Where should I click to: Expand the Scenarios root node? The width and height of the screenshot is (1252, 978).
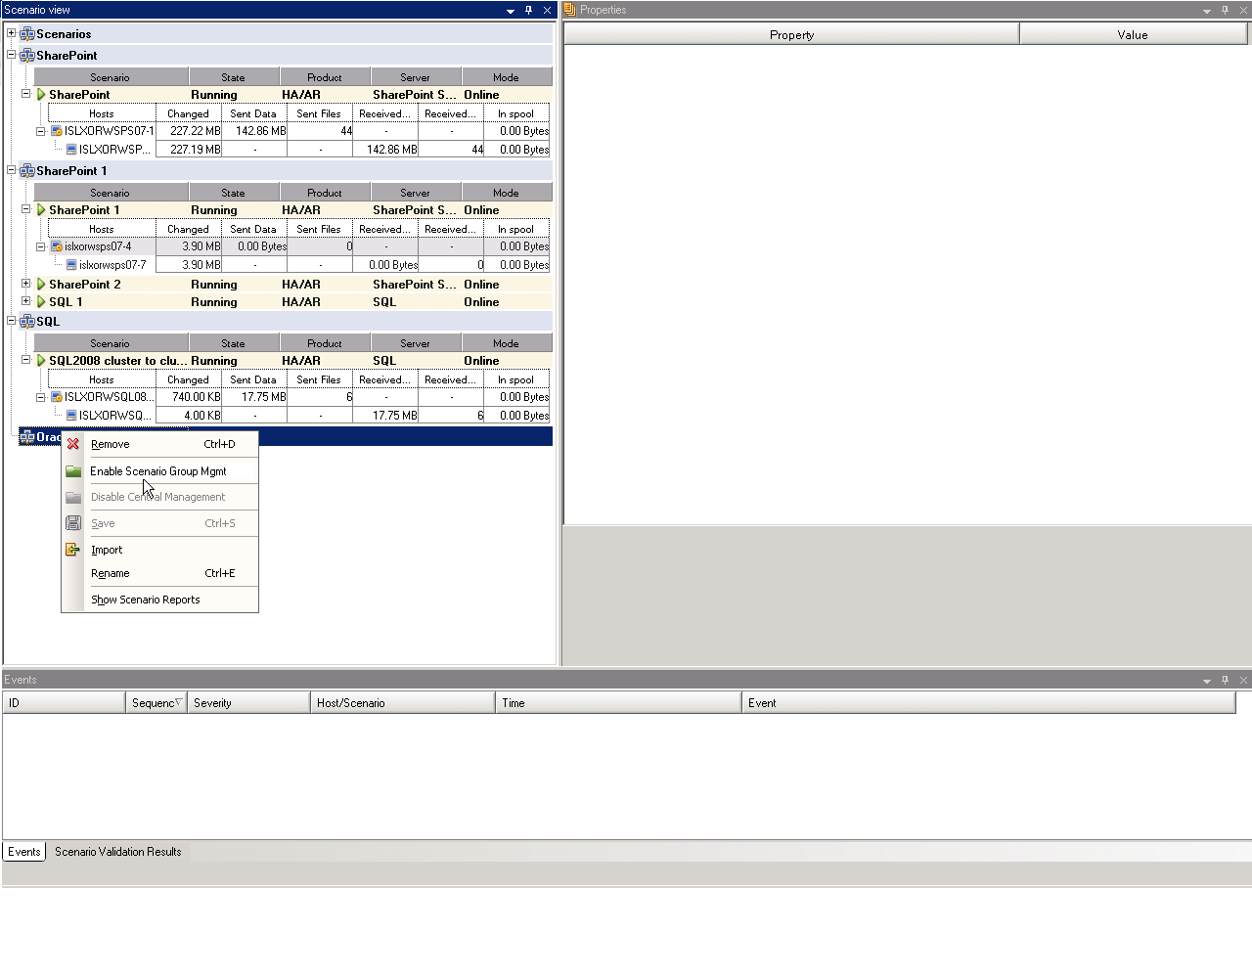(x=10, y=32)
